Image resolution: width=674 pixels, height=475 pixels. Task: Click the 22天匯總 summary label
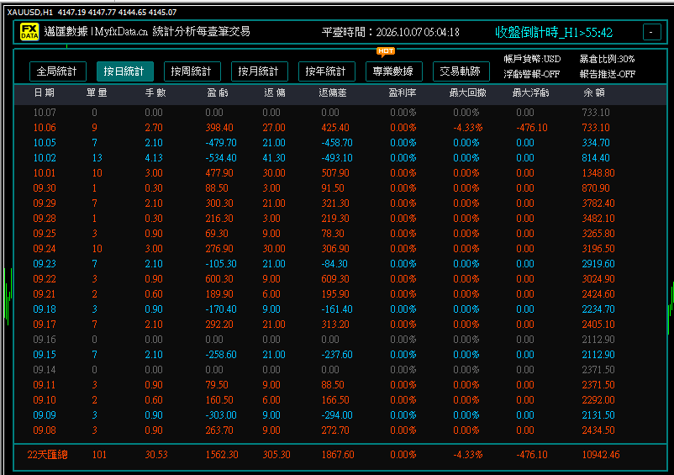[47, 455]
